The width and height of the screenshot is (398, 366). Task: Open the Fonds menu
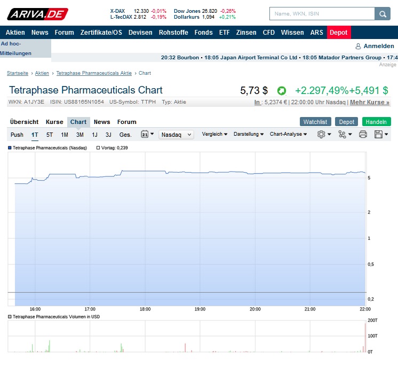[204, 33]
